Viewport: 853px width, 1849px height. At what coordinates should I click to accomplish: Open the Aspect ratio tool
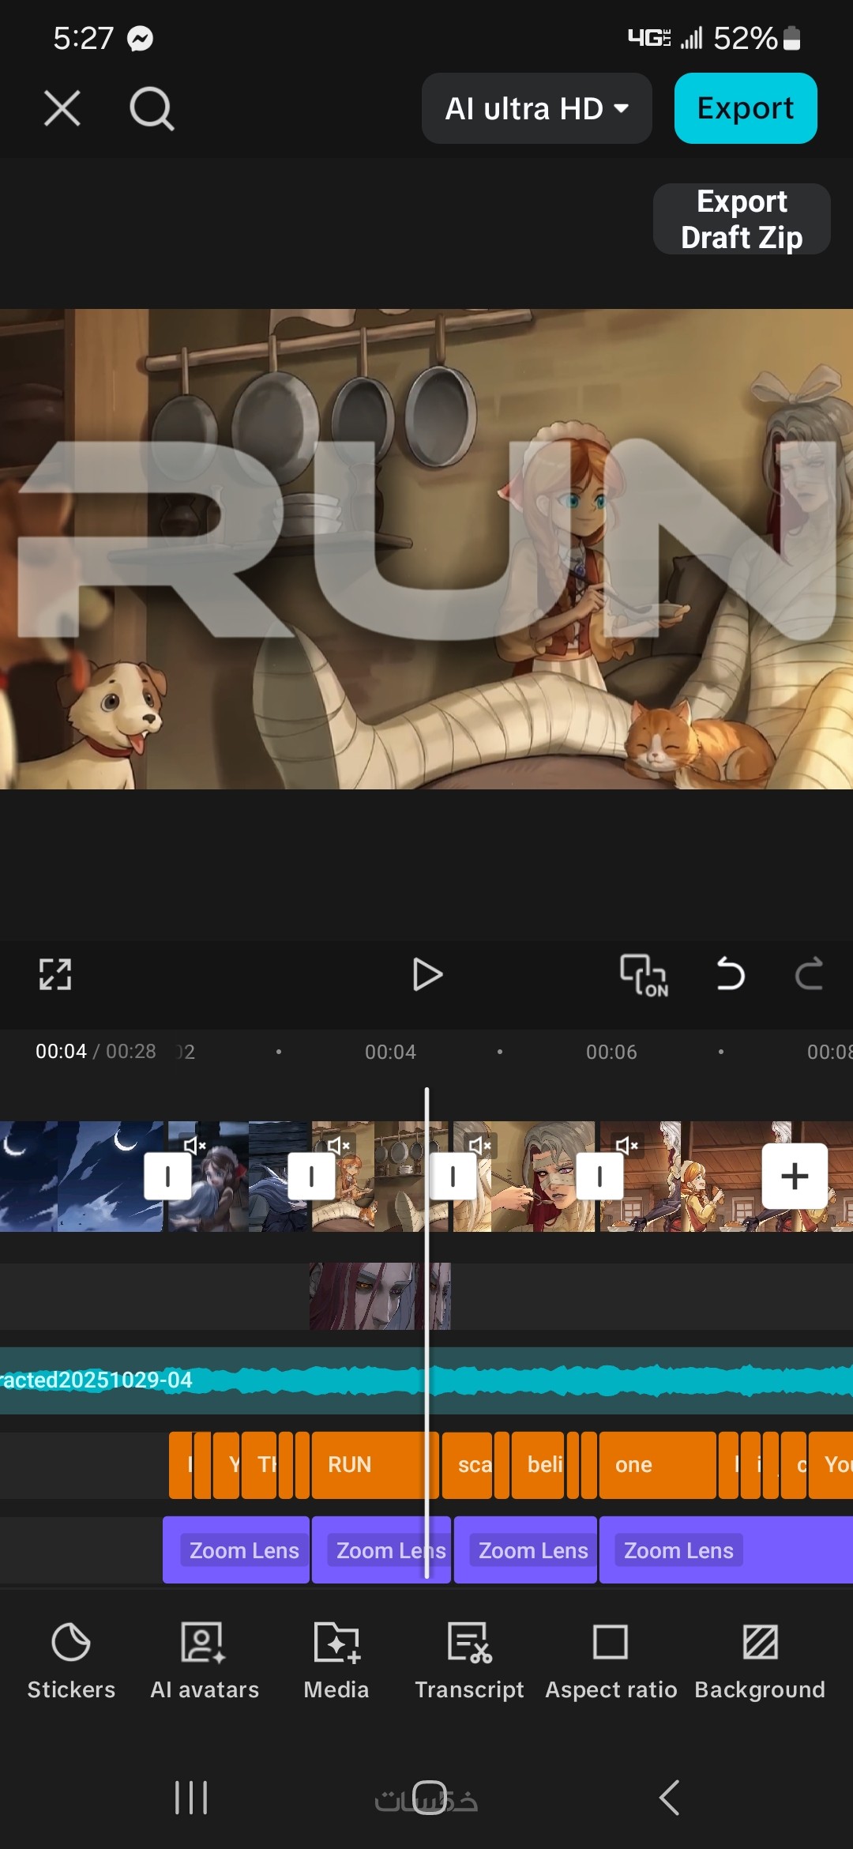coord(611,1661)
